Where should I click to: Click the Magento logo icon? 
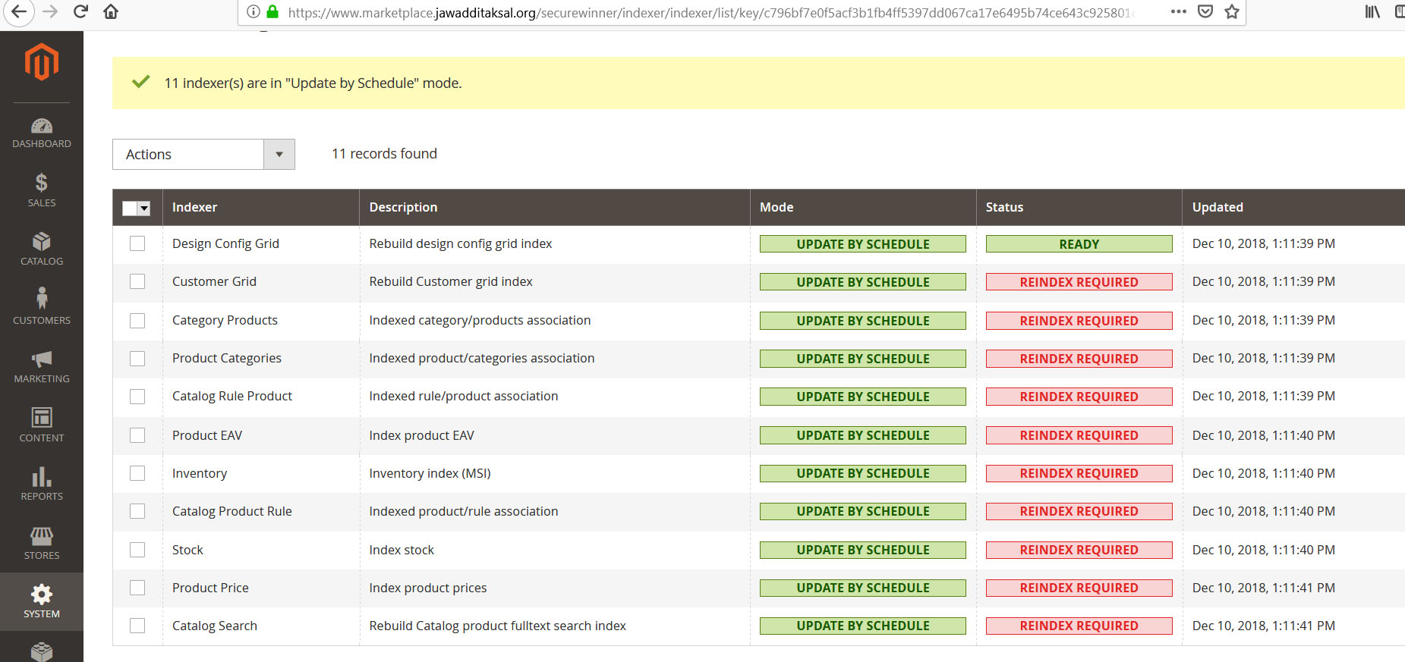(x=42, y=62)
